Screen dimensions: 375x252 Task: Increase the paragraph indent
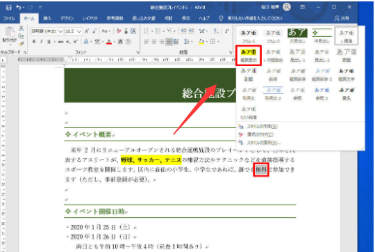tap(192, 31)
